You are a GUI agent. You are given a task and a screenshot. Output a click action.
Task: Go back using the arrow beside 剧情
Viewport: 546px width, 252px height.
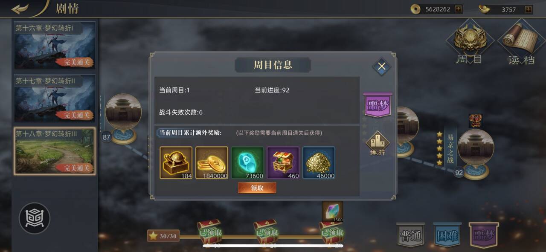coord(20,9)
